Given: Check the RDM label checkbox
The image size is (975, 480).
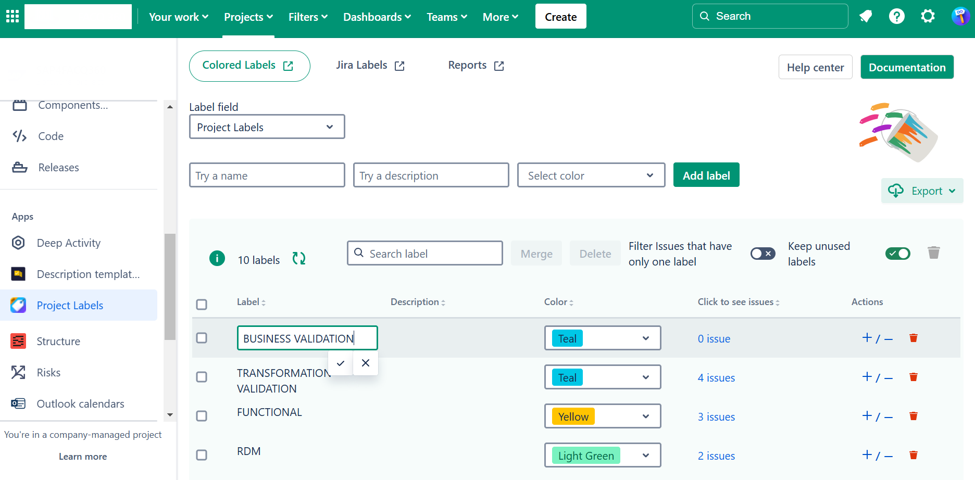Looking at the screenshot, I should (202, 455).
